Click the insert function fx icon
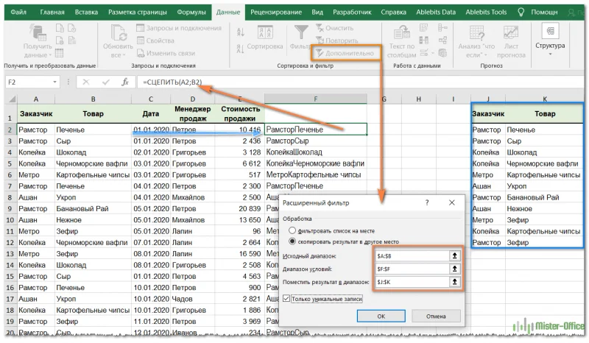 [x=125, y=82]
